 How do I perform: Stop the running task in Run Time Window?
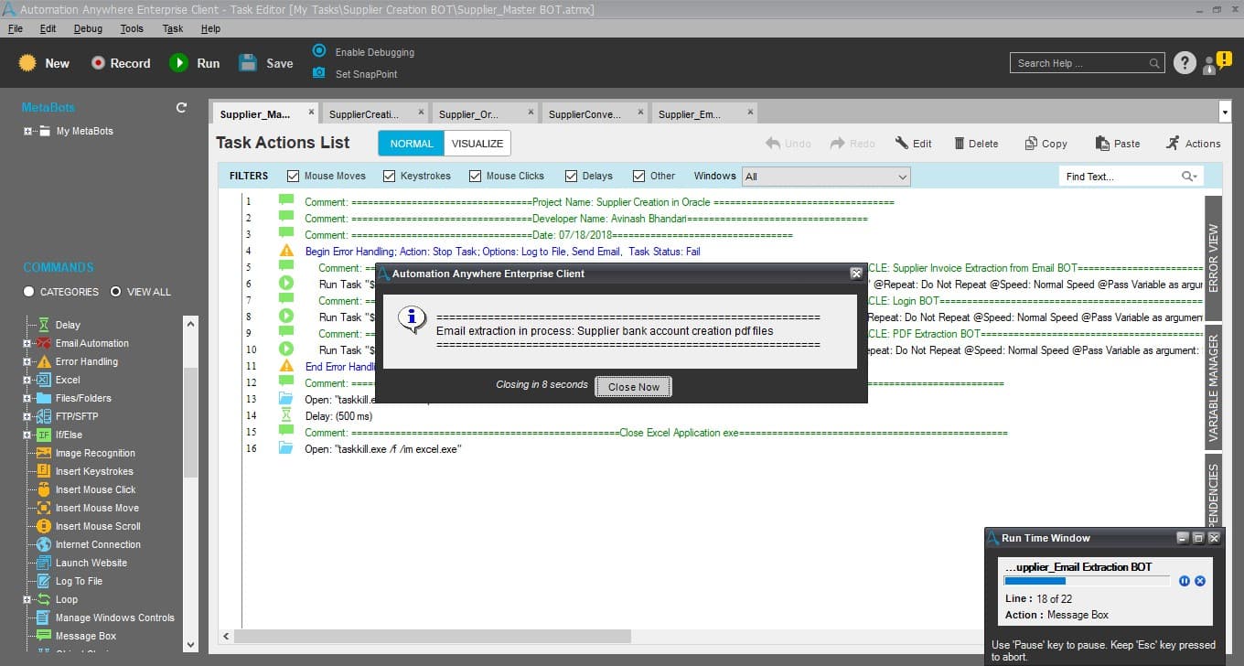click(1200, 581)
